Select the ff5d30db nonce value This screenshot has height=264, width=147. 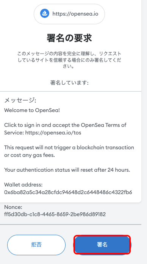(55, 214)
